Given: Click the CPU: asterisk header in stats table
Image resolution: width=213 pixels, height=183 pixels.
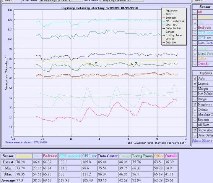Looking at the screenshot, I should (x=70, y=156).
